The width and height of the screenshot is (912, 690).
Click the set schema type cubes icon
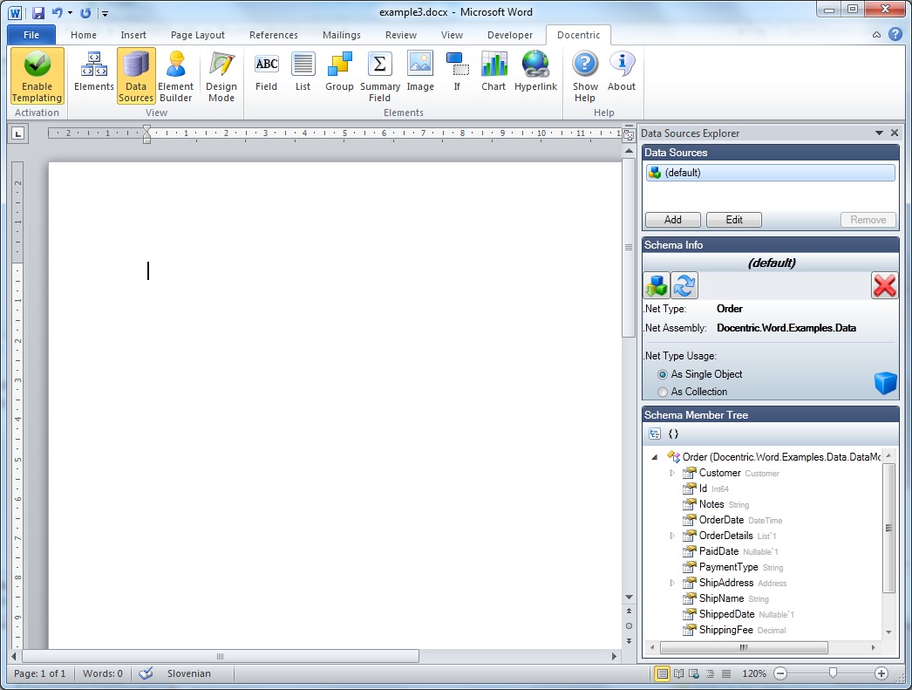point(657,285)
